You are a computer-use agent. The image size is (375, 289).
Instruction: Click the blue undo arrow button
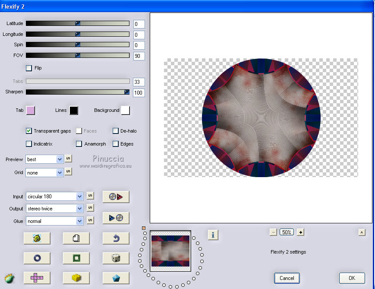coord(116,238)
